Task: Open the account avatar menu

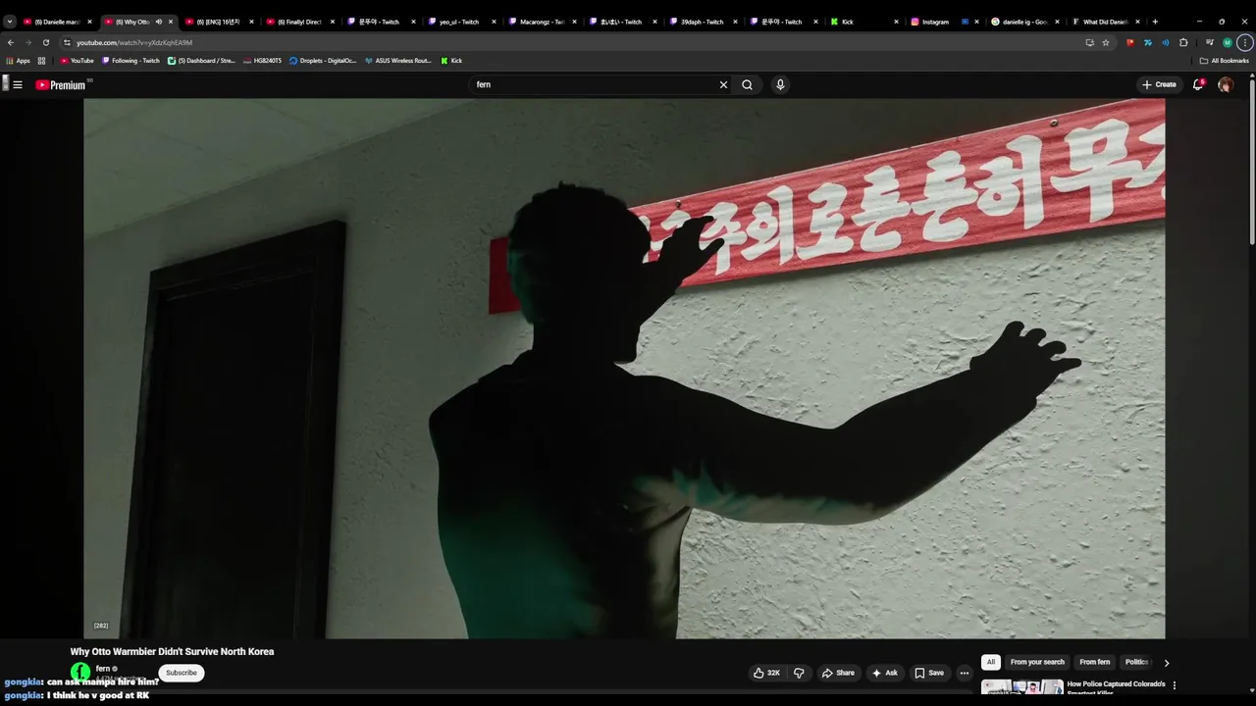Action: (1226, 85)
